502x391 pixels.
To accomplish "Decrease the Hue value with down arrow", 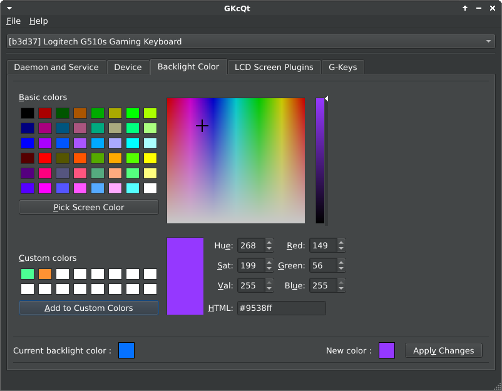I will [269, 248].
